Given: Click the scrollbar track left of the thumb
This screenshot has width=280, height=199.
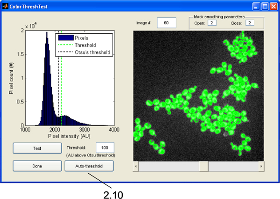Looking at the screenshot, I should click(x=168, y=166).
